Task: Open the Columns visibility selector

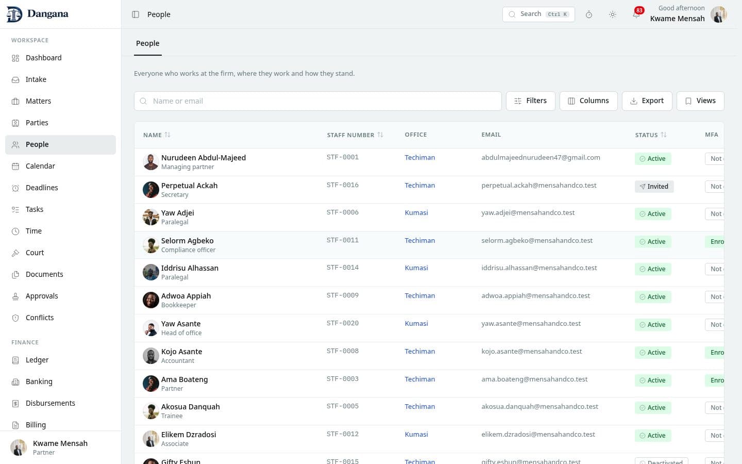Action: coord(588,101)
